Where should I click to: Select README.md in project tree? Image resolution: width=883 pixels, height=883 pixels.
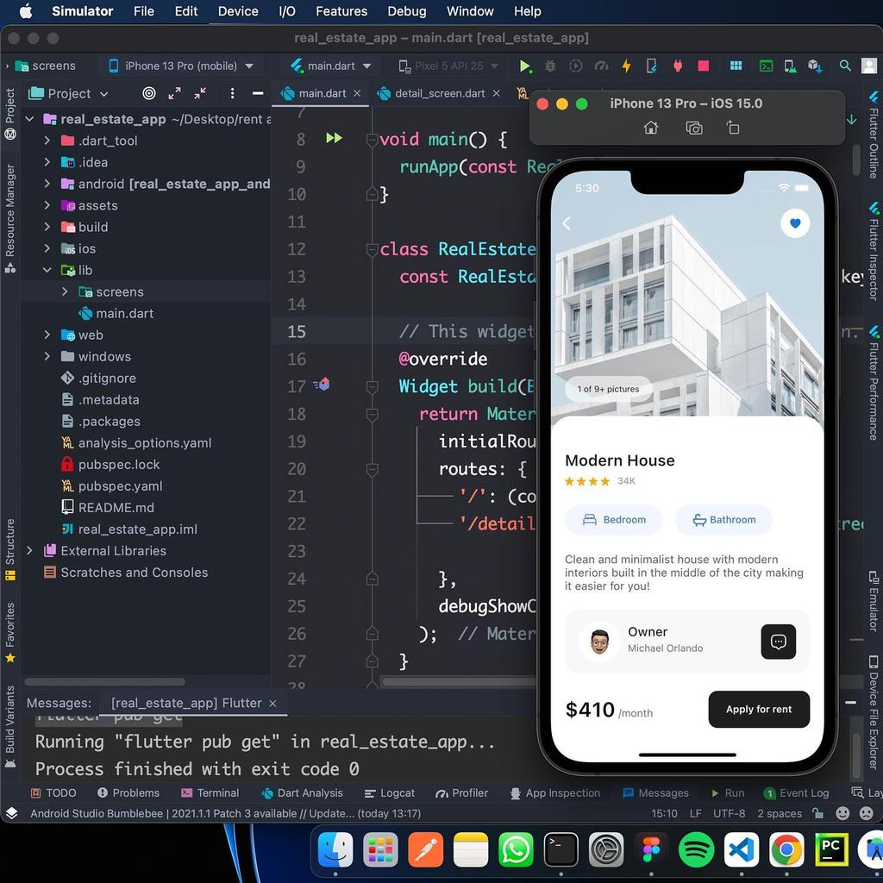coord(116,507)
